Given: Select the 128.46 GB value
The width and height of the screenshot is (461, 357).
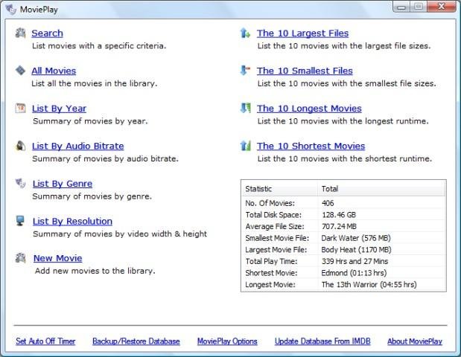Looking at the screenshot, I should 339,215.
